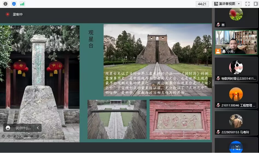Enter full screen mode
The width and height of the screenshot is (259, 153).
247,4
